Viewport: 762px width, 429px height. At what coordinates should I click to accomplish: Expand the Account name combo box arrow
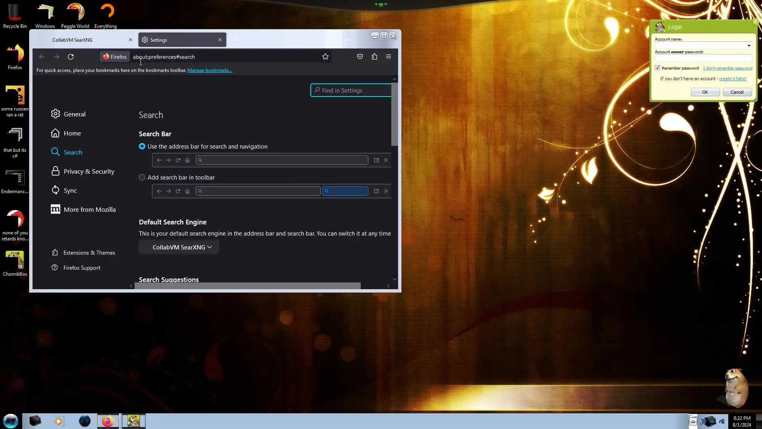tap(749, 46)
